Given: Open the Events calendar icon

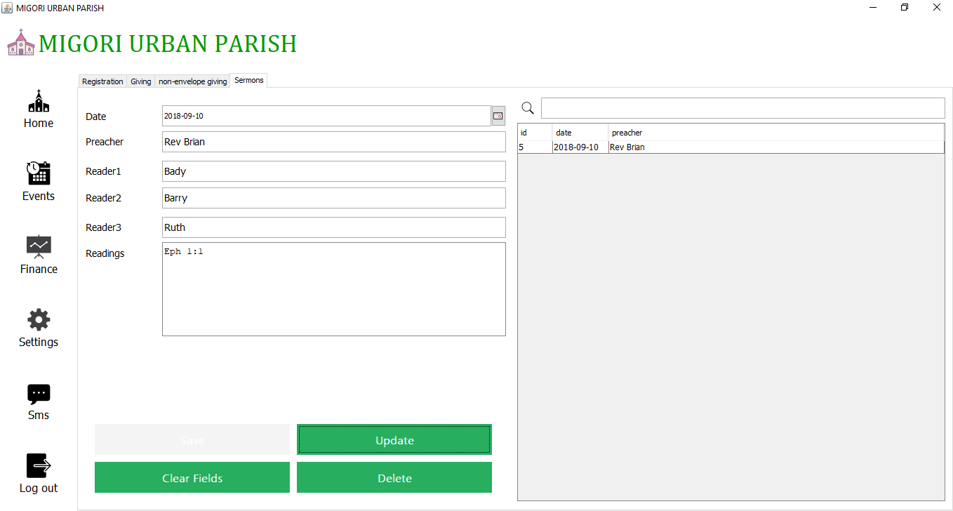Looking at the screenshot, I should point(39,173).
